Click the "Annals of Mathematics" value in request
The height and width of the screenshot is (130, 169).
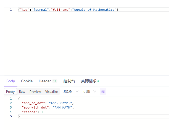point(94,10)
